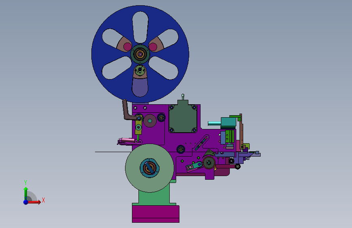Select the gray roller with red ring
The width and height of the screenshot is (352, 228).
point(209,163)
